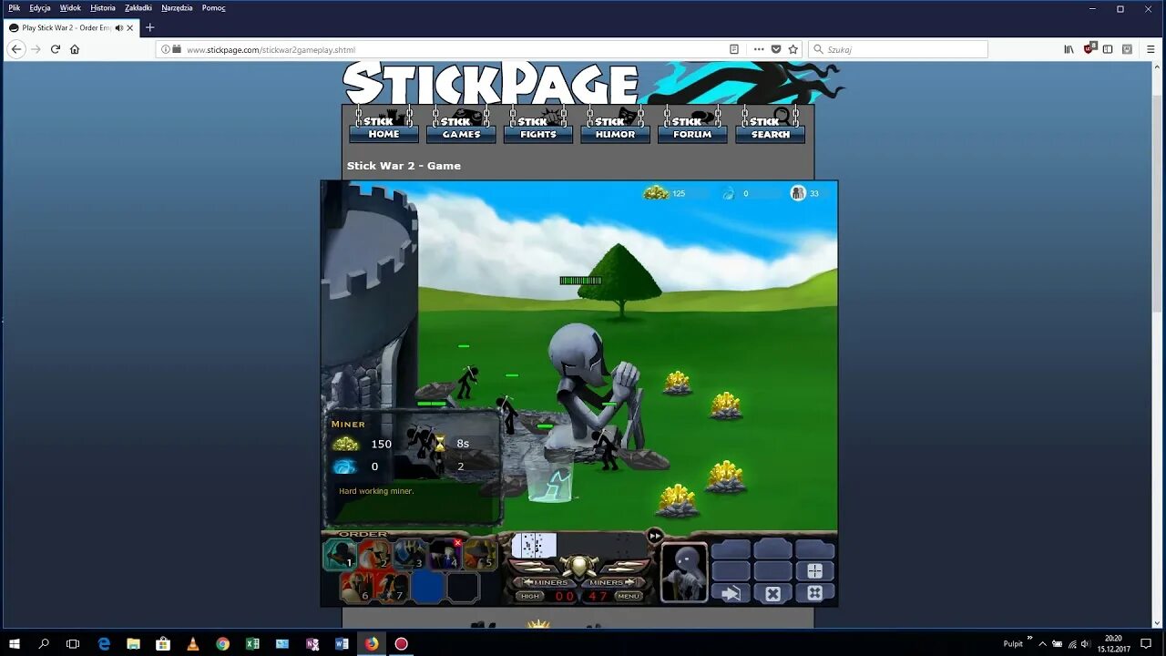
Task: Click the population counter icon
Action: coord(798,193)
